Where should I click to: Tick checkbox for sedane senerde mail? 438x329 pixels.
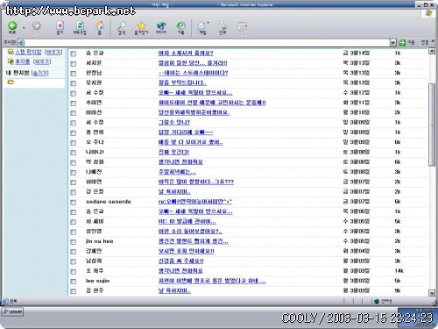click(x=74, y=202)
